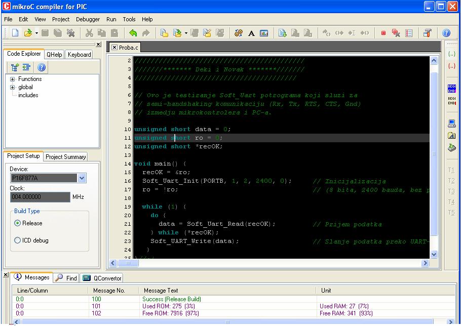Close the Proba.c editor tab
The height and width of the screenshot is (326, 461).
coord(114,47)
